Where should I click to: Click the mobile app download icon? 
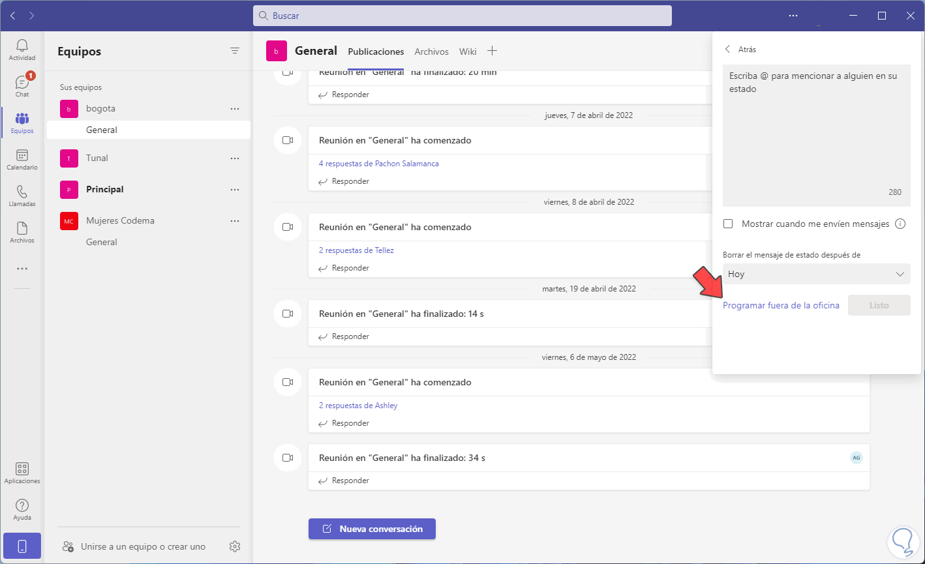[22, 546]
